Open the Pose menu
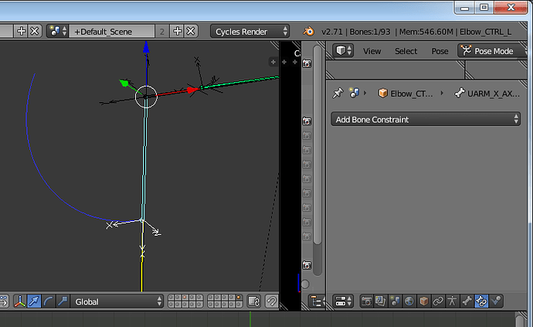This screenshot has width=533, height=327. (440, 51)
